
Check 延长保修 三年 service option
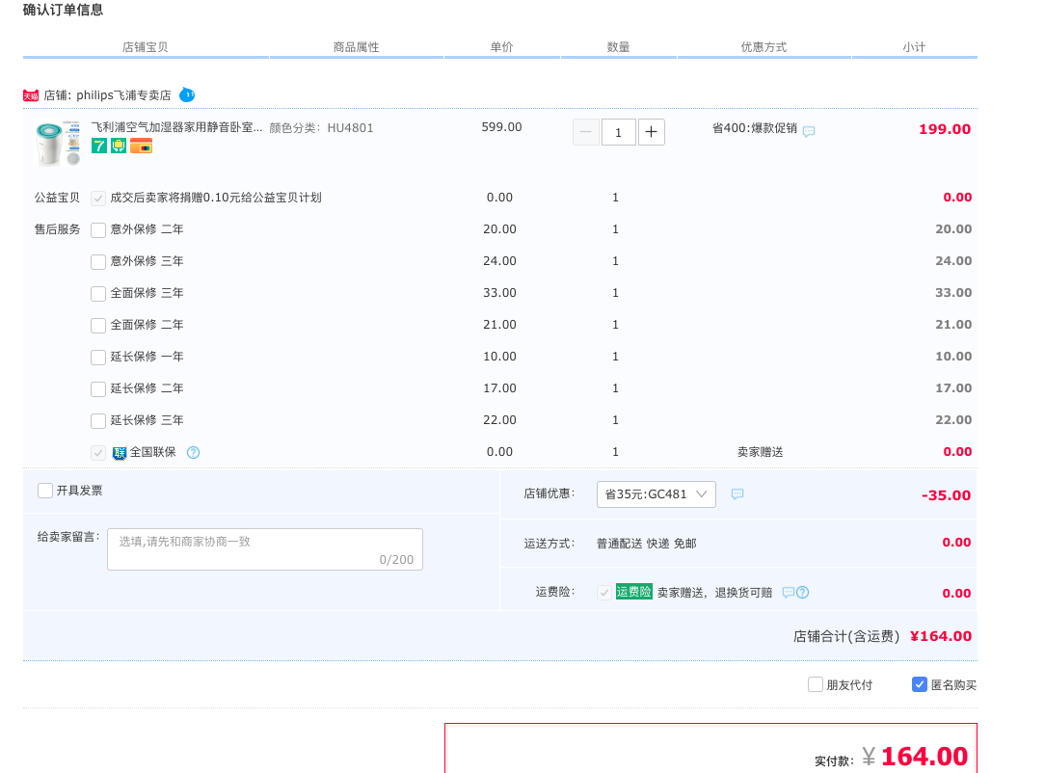[98, 421]
